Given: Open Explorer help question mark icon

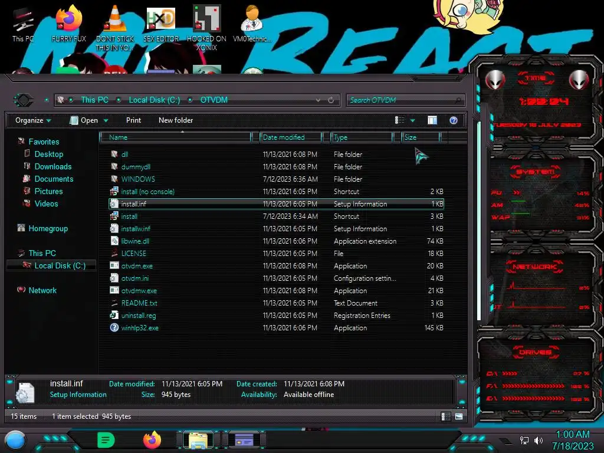Looking at the screenshot, I should point(454,120).
